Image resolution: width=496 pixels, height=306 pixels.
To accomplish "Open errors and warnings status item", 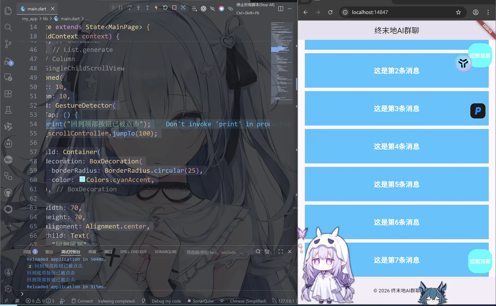I will [40, 301].
